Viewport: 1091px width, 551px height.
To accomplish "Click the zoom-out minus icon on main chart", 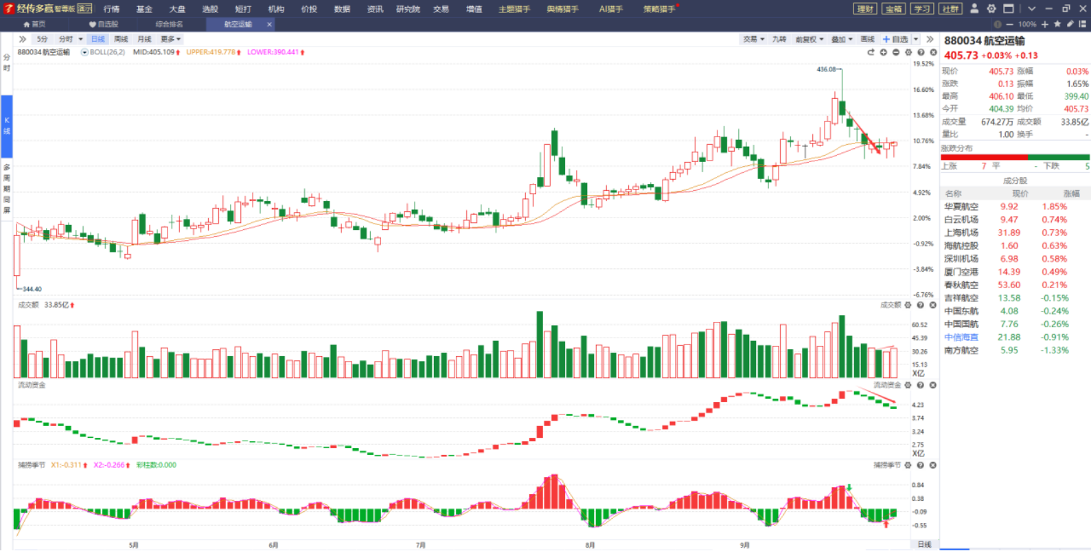I will coord(896,52).
